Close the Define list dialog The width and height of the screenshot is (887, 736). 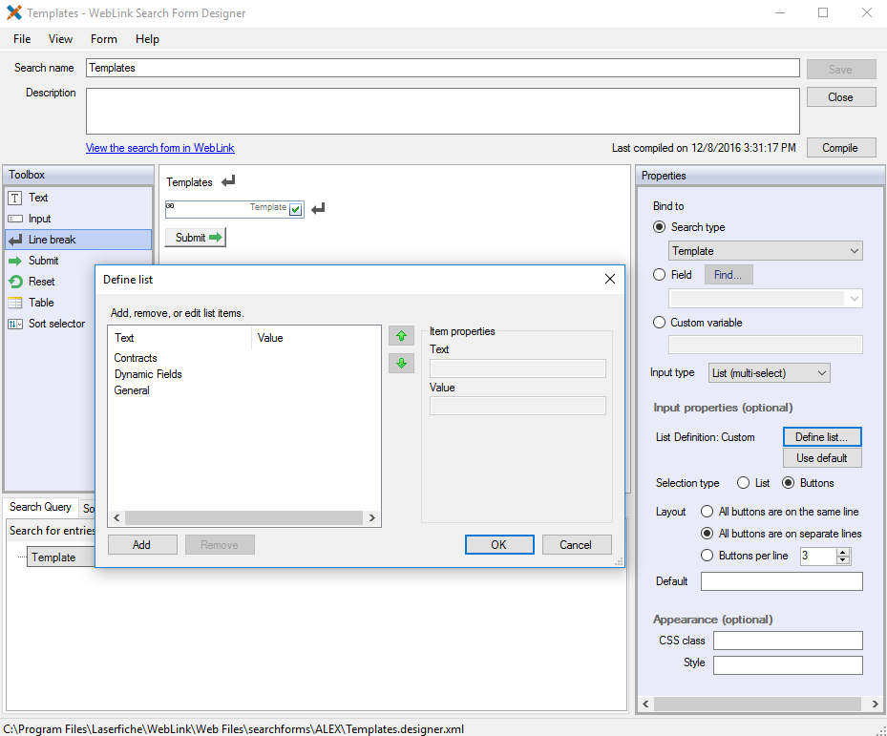coord(610,279)
